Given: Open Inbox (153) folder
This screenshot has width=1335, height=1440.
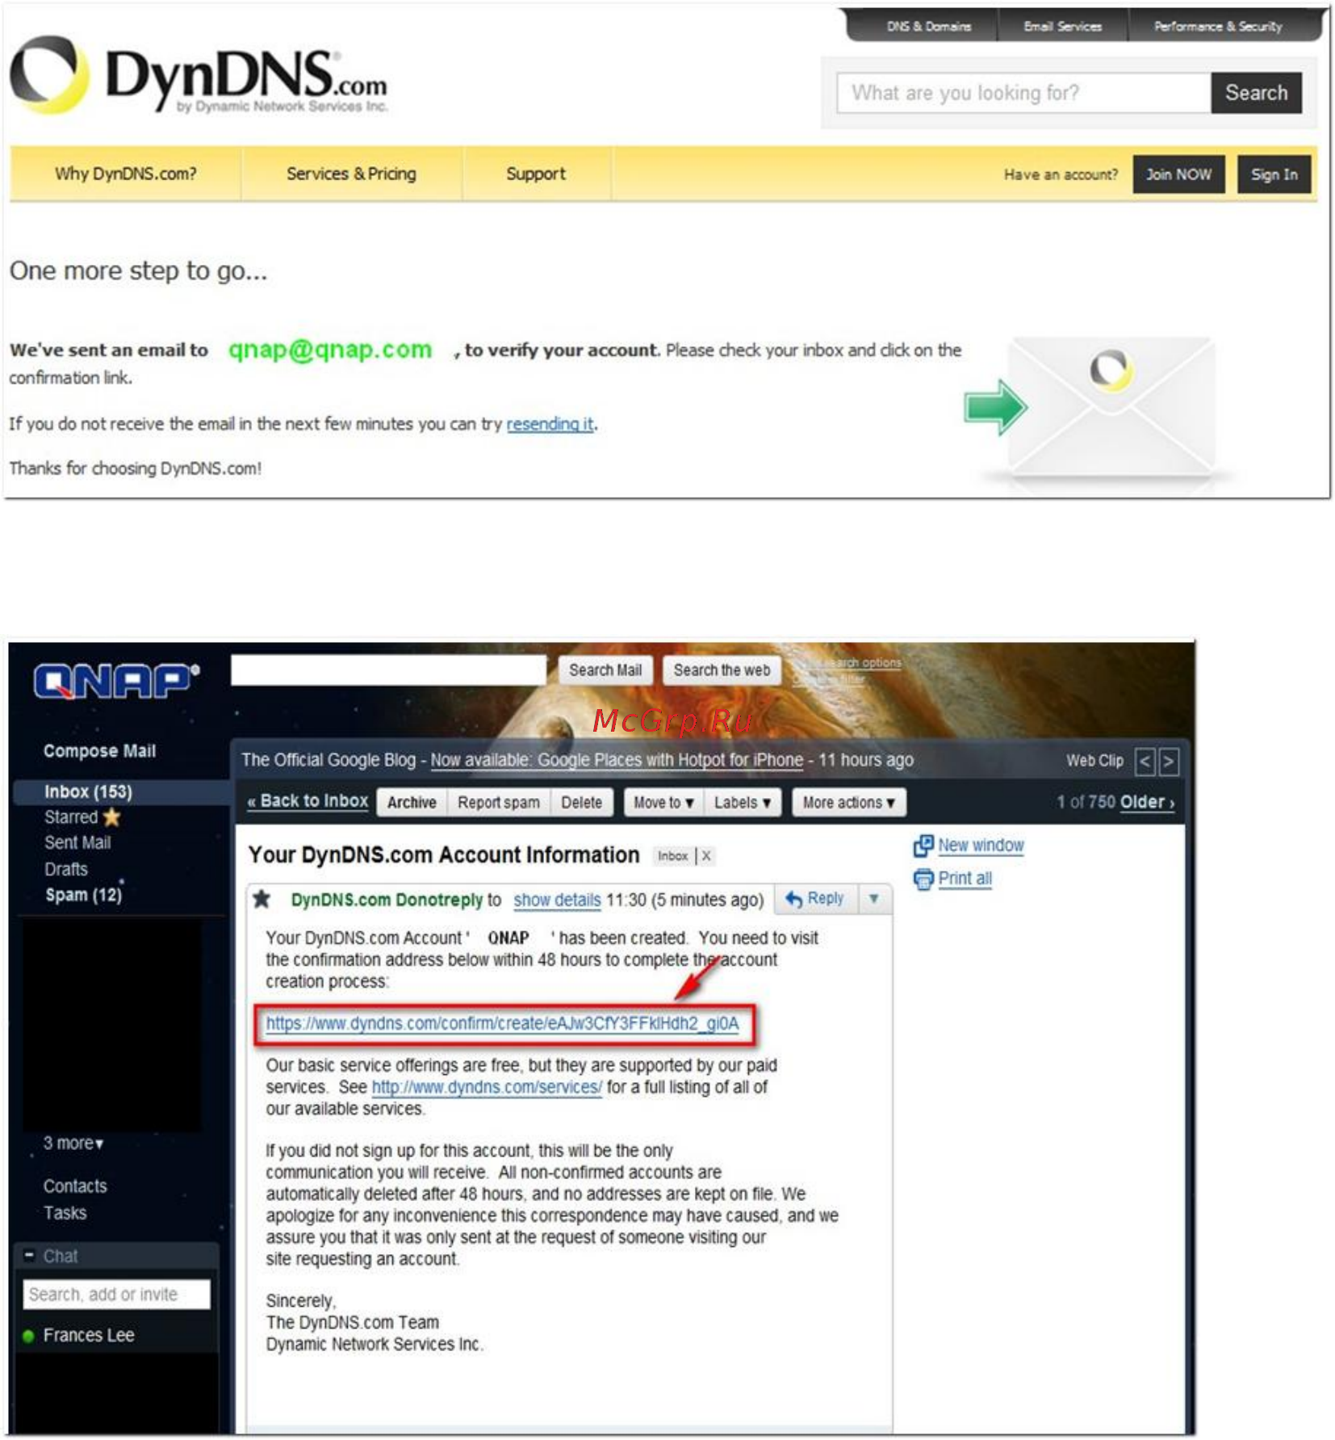Looking at the screenshot, I should [x=88, y=791].
